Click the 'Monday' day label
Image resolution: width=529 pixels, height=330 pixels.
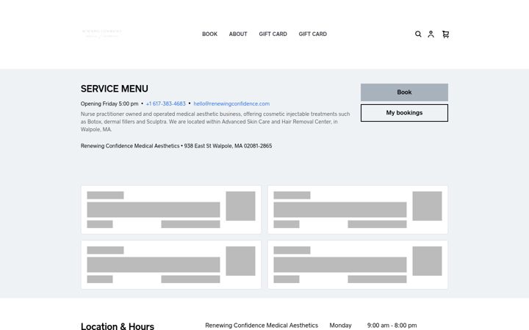[x=340, y=326]
